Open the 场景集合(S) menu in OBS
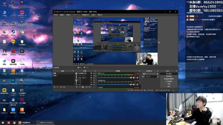Screen dimensions: 223x125 pyautogui.click(x=86, y=15)
